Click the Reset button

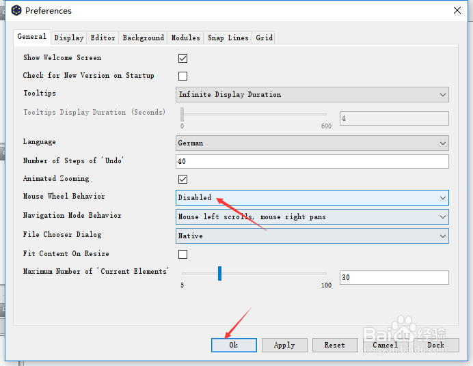pos(335,345)
